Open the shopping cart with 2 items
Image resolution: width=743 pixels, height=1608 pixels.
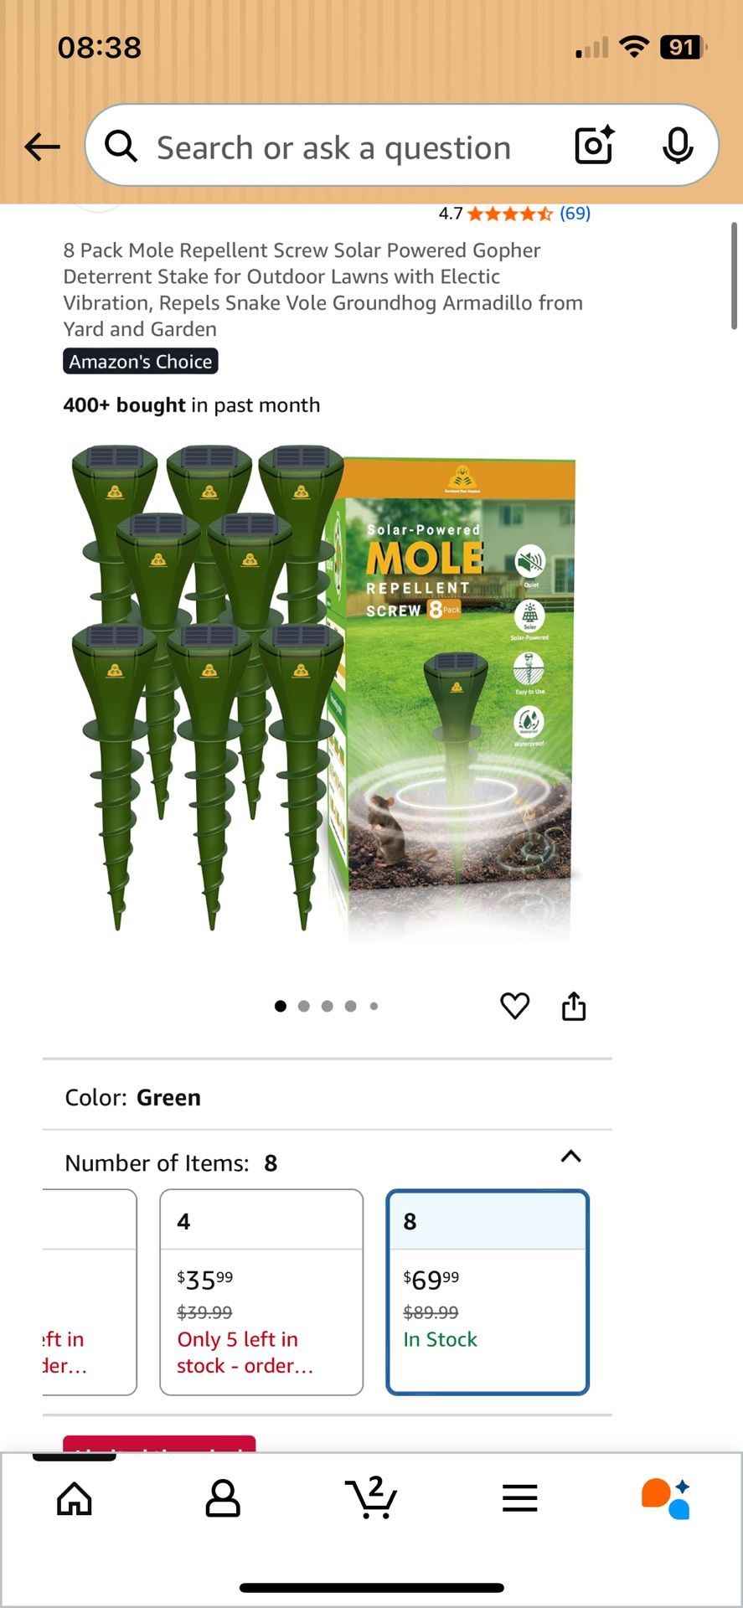point(371,1497)
